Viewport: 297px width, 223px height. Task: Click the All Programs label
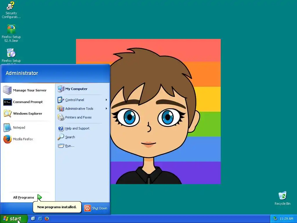pyautogui.click(x=23, y=197)
